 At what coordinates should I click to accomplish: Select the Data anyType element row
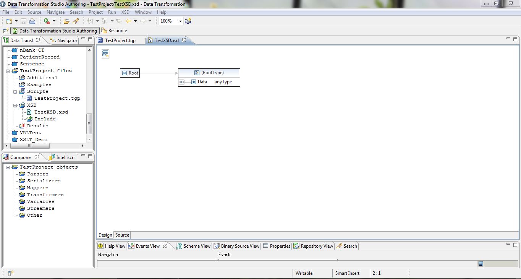[x=209, y=82]
